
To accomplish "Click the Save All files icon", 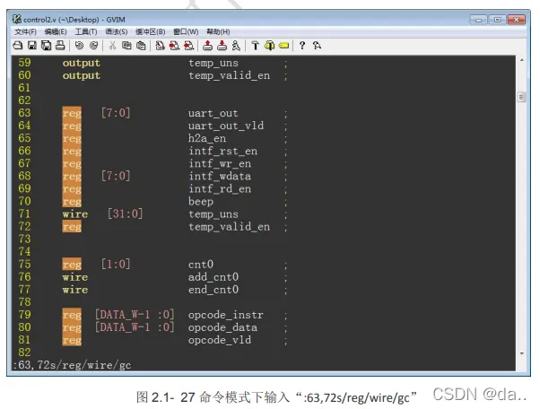I will tap(46, 46).
